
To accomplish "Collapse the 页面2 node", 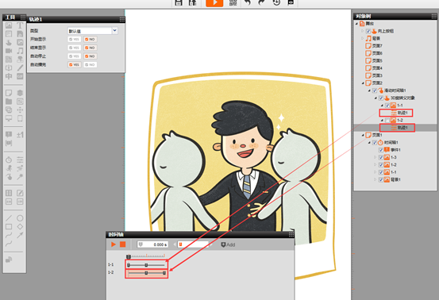I will tap(363, 83).
